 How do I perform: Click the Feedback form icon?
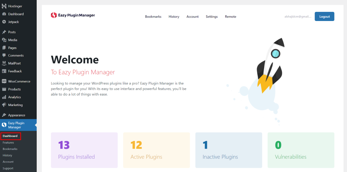tap(4, 71)
